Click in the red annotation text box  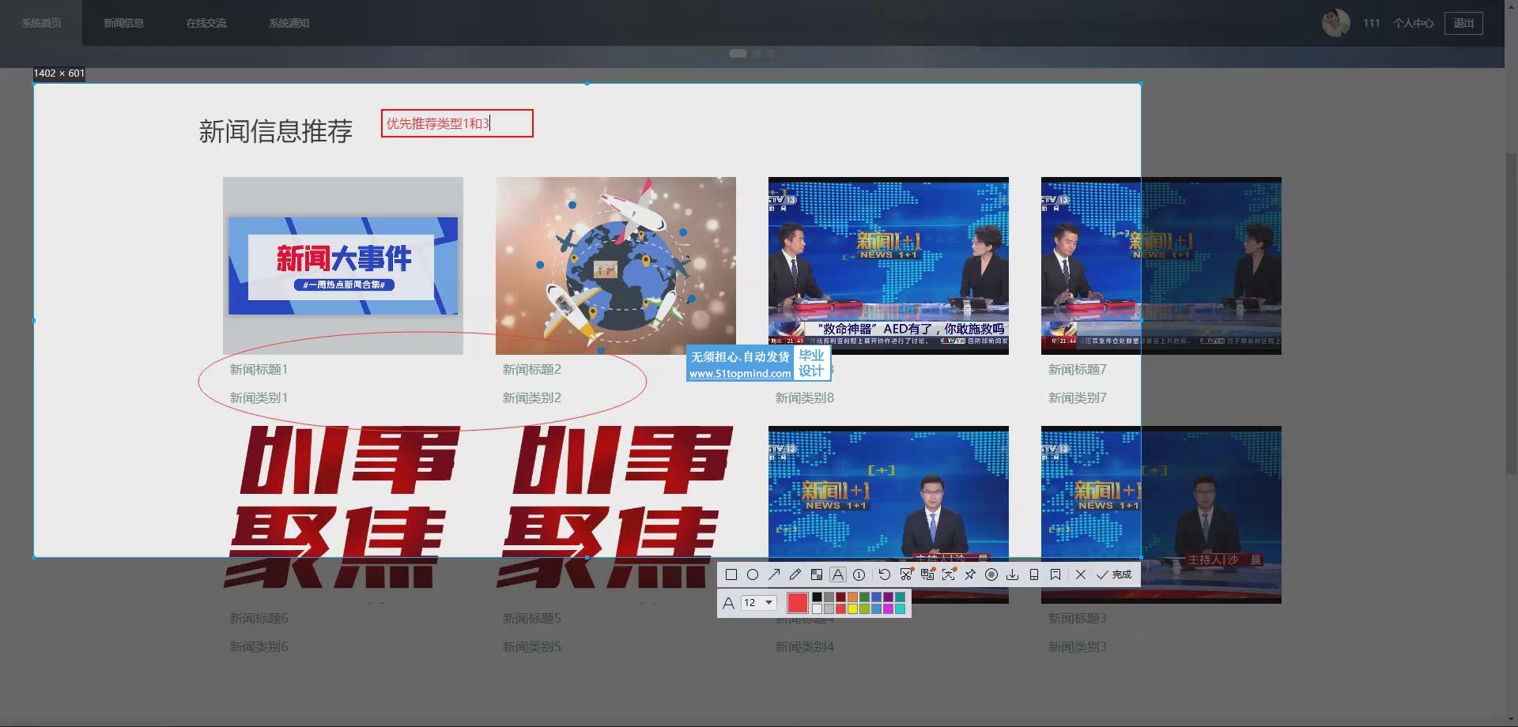(457, 123)
